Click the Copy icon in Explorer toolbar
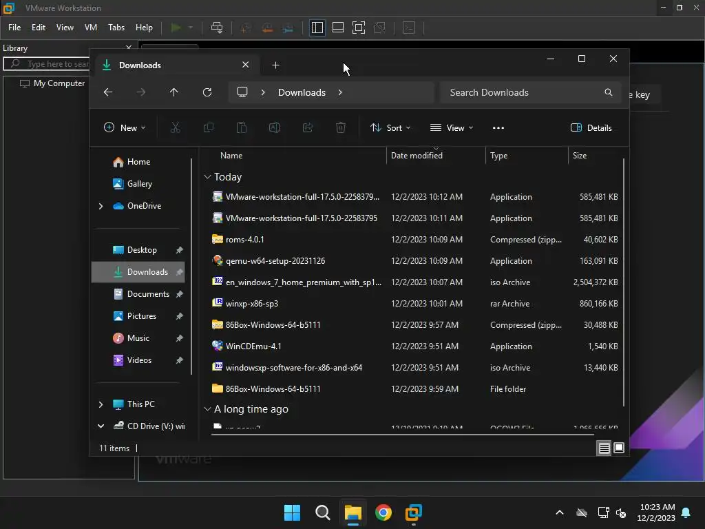This screenshot has width=705, height=529. (208, 127)
